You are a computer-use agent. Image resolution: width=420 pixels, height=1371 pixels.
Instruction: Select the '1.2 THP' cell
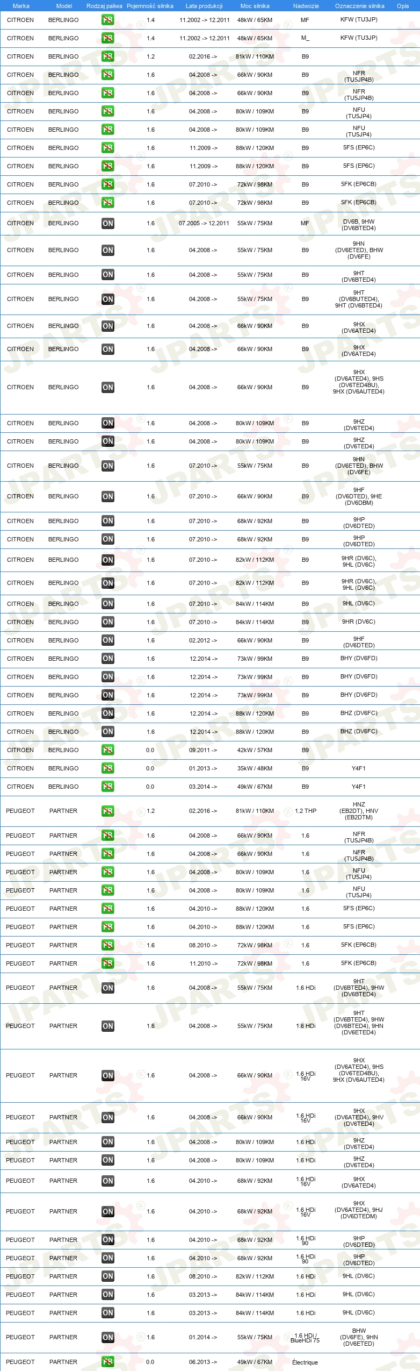[306, 811]
